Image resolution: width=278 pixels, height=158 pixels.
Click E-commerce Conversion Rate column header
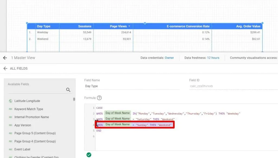[x=188, y=26]
